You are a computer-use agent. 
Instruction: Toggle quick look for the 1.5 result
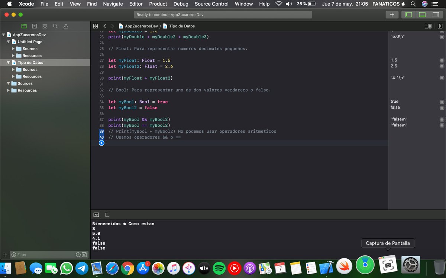(x=442, y=60)
